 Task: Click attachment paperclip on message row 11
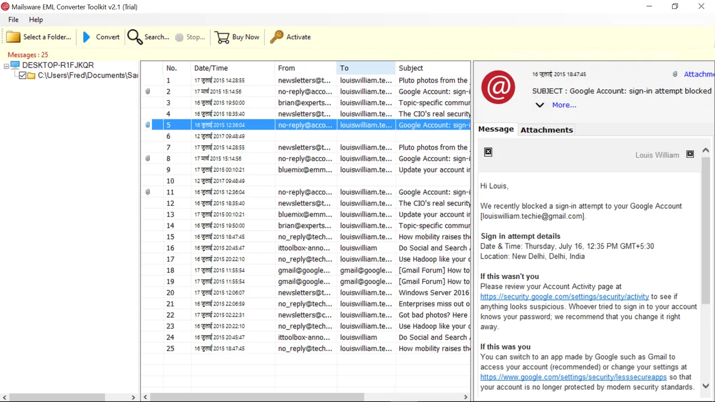point(147,192)
